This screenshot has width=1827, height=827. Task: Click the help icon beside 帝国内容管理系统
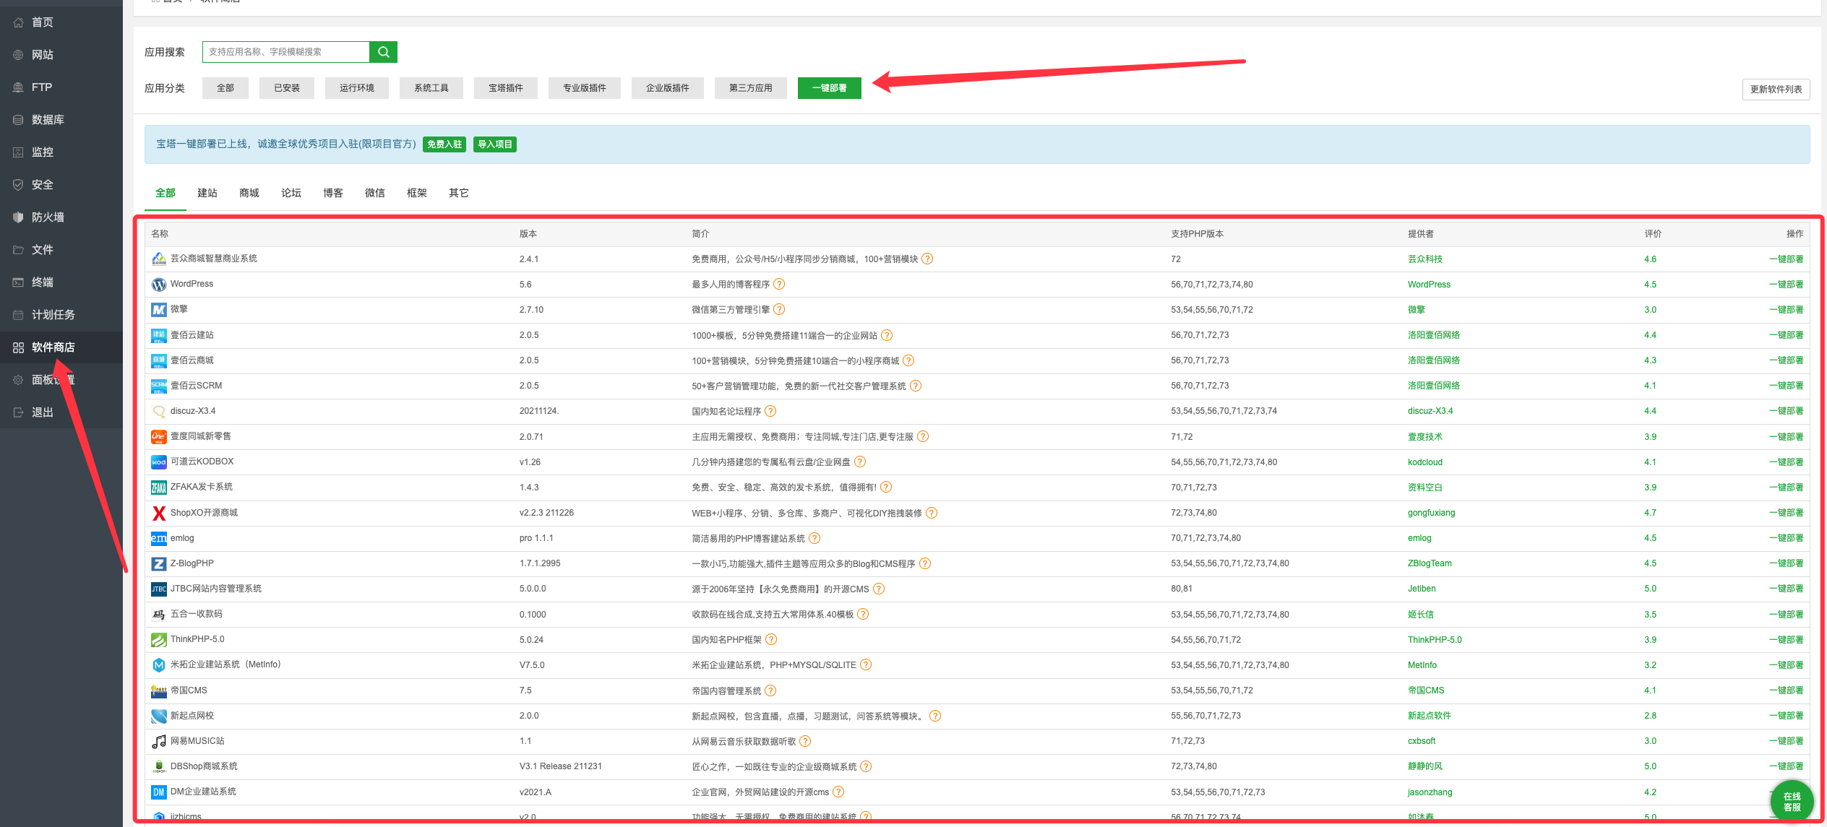click(770, 690)
